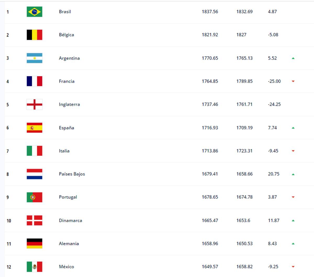Click the England flag icon
Image resolution: width=314 pixels, height=277 pixels.
point(34,105)
